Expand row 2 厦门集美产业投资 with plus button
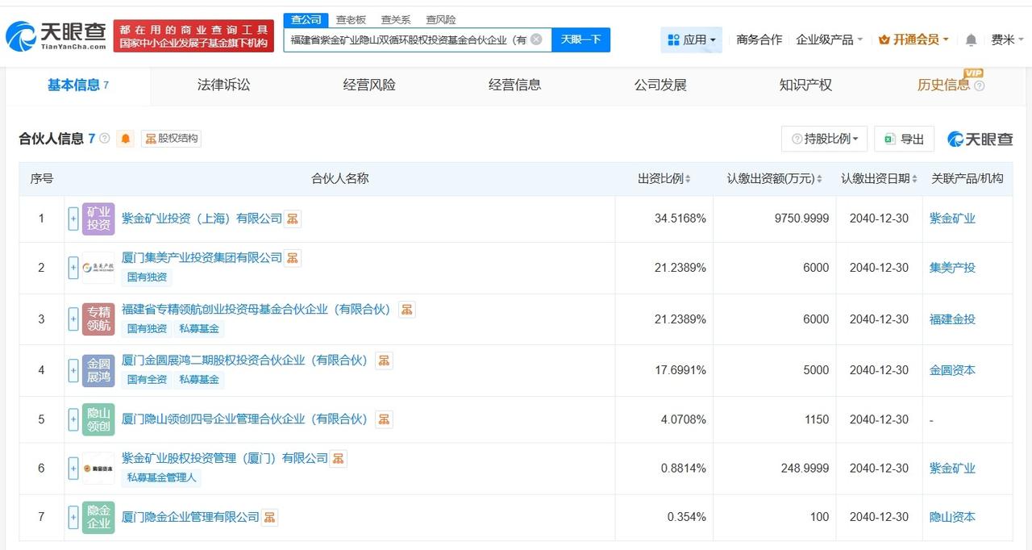The width and height of the screenshot is (1032, 550). pyautogui.click(x=73, y=268)
